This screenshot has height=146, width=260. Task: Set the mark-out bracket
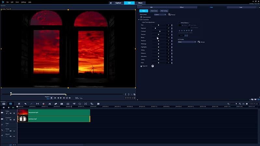[128, 94]
